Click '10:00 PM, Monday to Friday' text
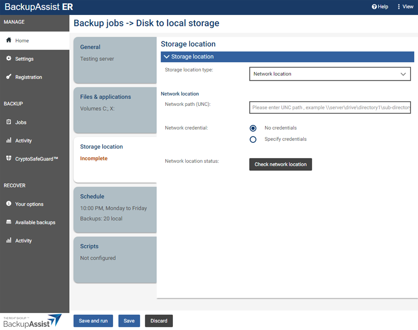Viewport: 418px width, 330px height. 114,208
